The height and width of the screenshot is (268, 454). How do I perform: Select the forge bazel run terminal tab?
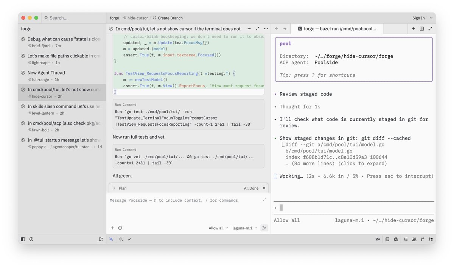[338, 29]
